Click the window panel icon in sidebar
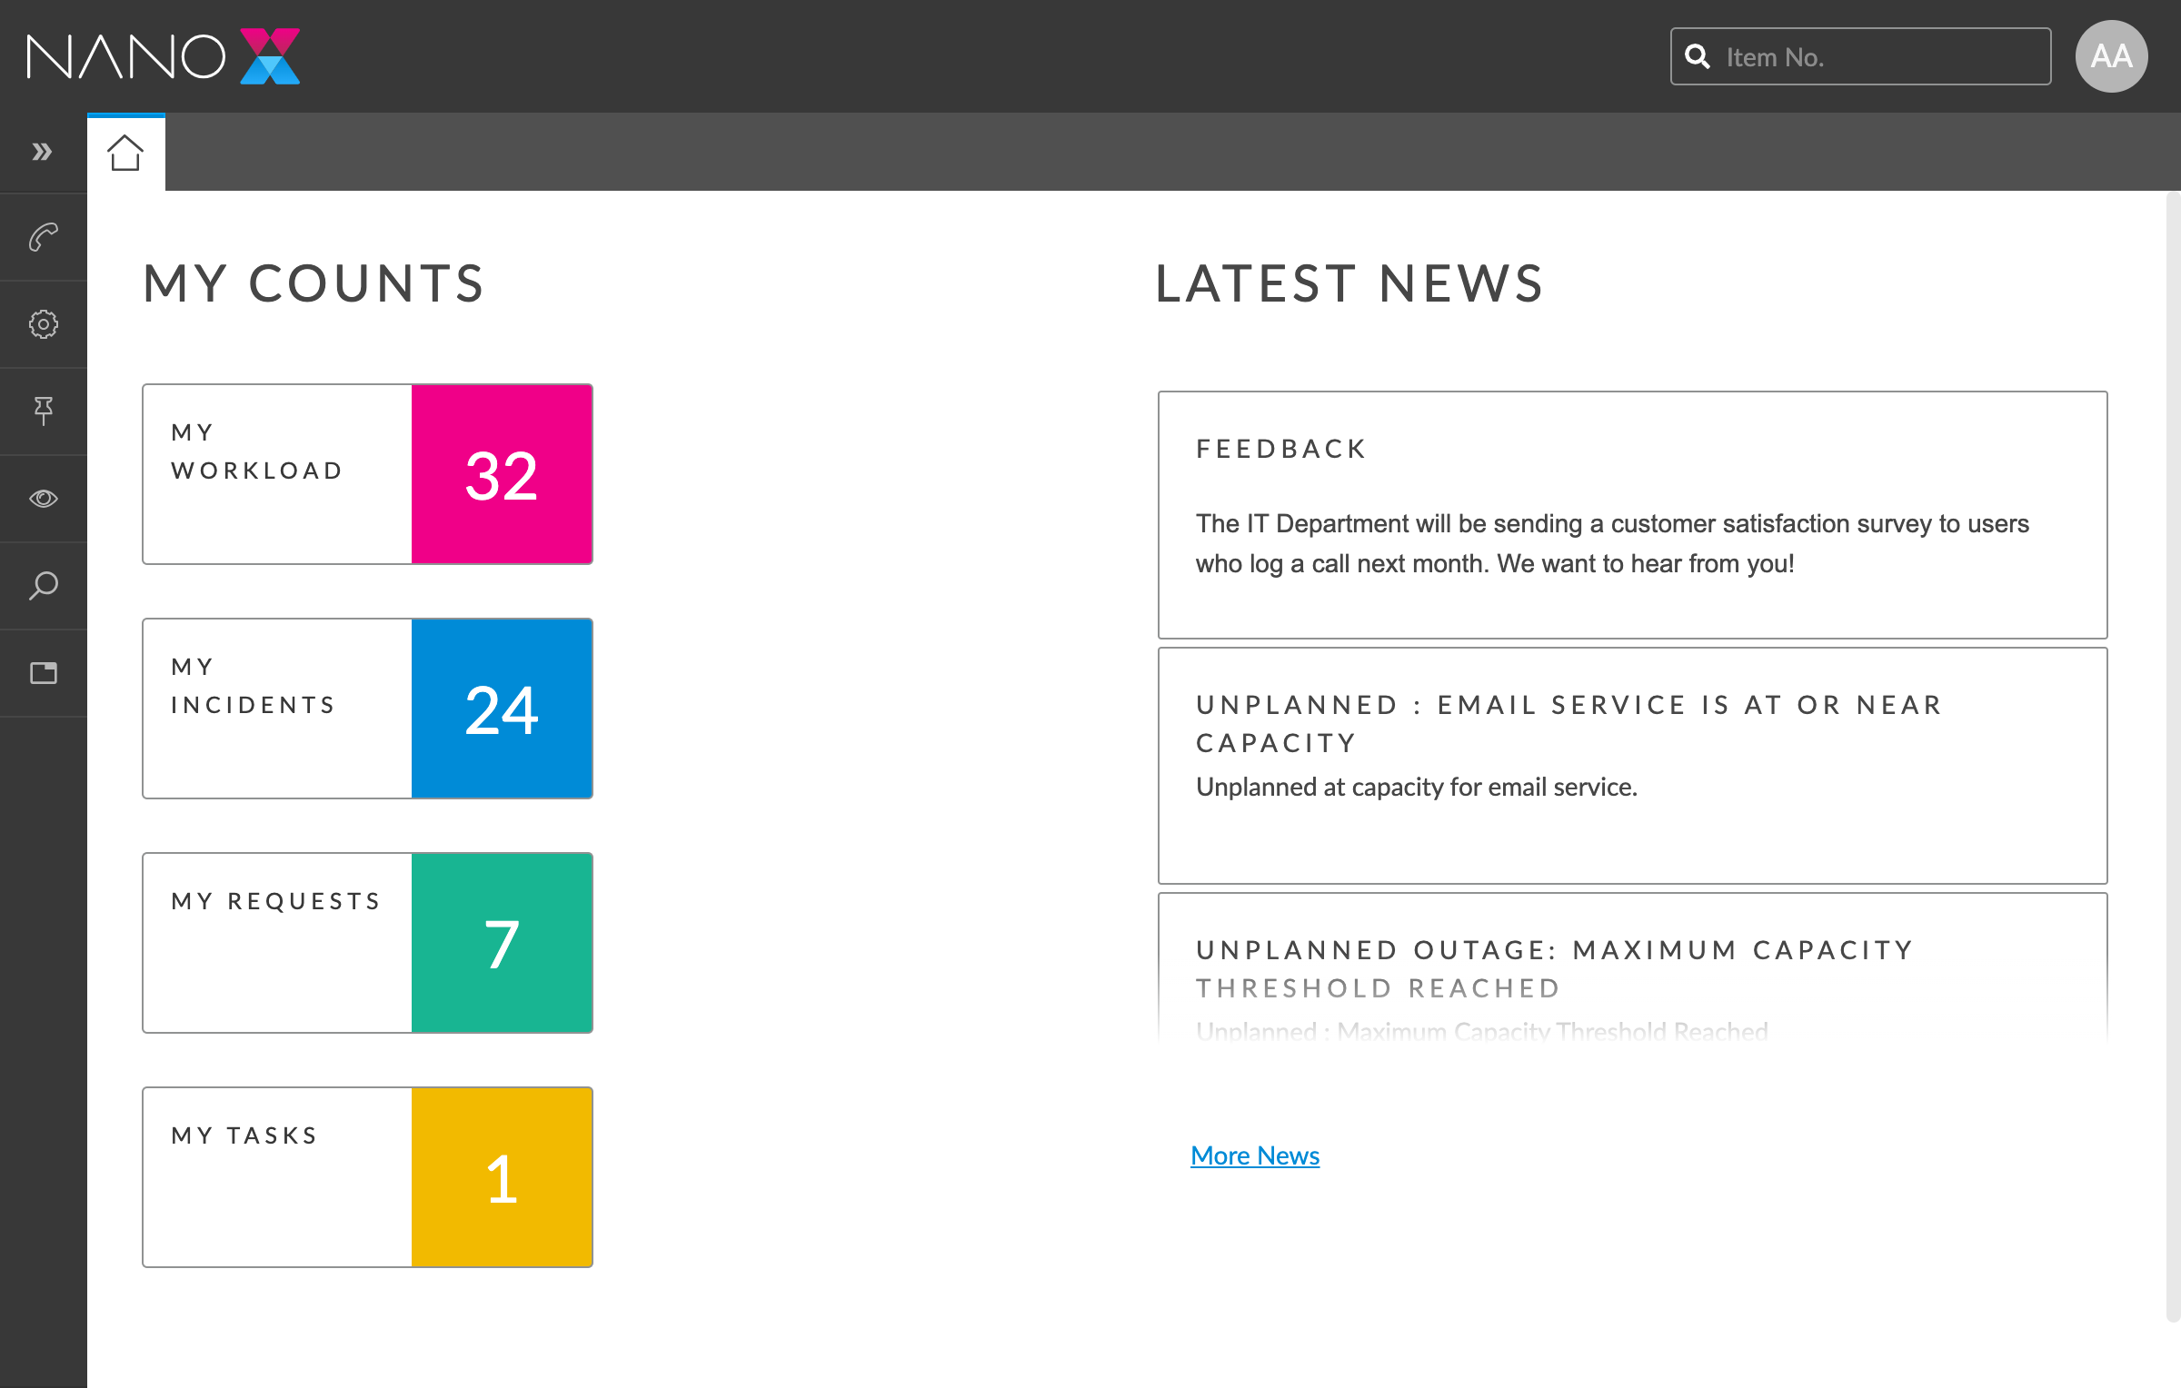 [43, 673]
